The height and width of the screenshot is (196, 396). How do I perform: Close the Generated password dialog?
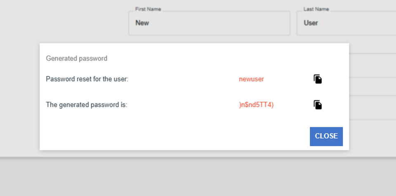click(x=326, y=136)
